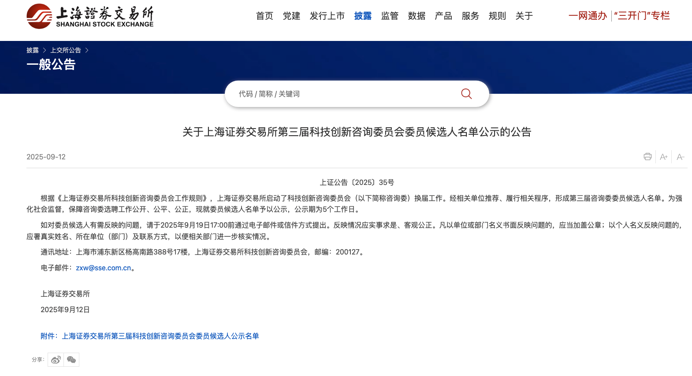Open the 附件 candidate list attachment link

[x=150, y=336]
